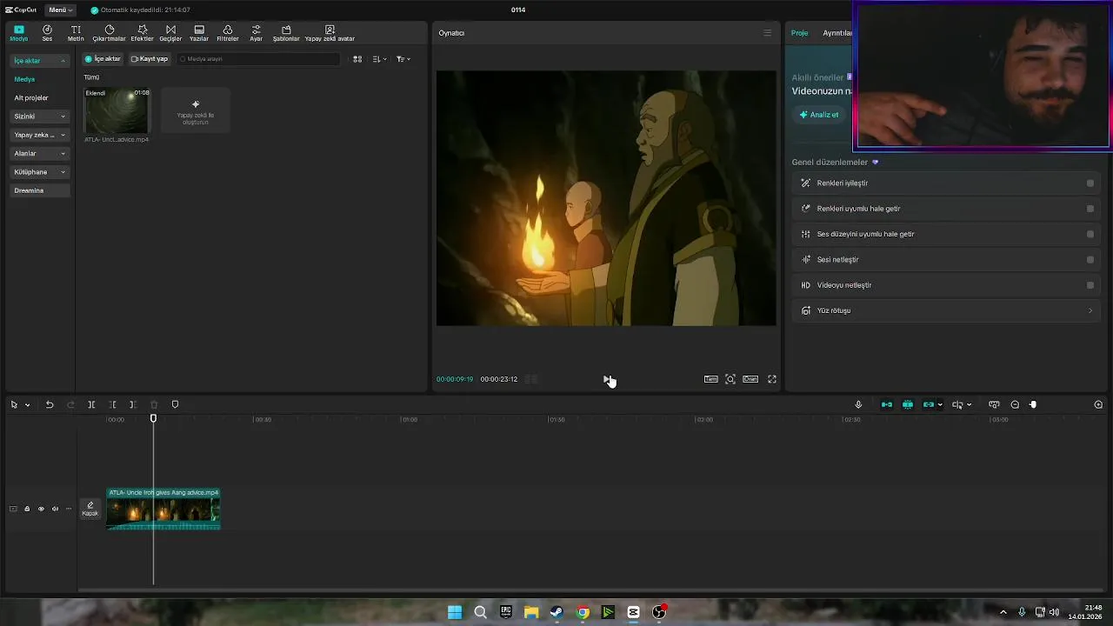1113x626 pixels.
Task: Expand the Yapay zeka sidebar section
Action: tap(39, 135)
